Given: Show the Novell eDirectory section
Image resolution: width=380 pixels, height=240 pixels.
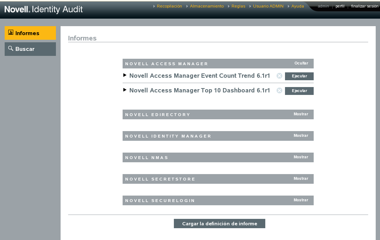Looking at the screenshot, I should 301,114.
